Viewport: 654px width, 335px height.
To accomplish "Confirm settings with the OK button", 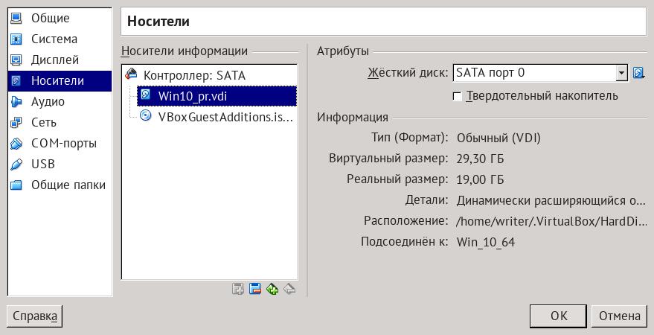I will tap(558, 316).
